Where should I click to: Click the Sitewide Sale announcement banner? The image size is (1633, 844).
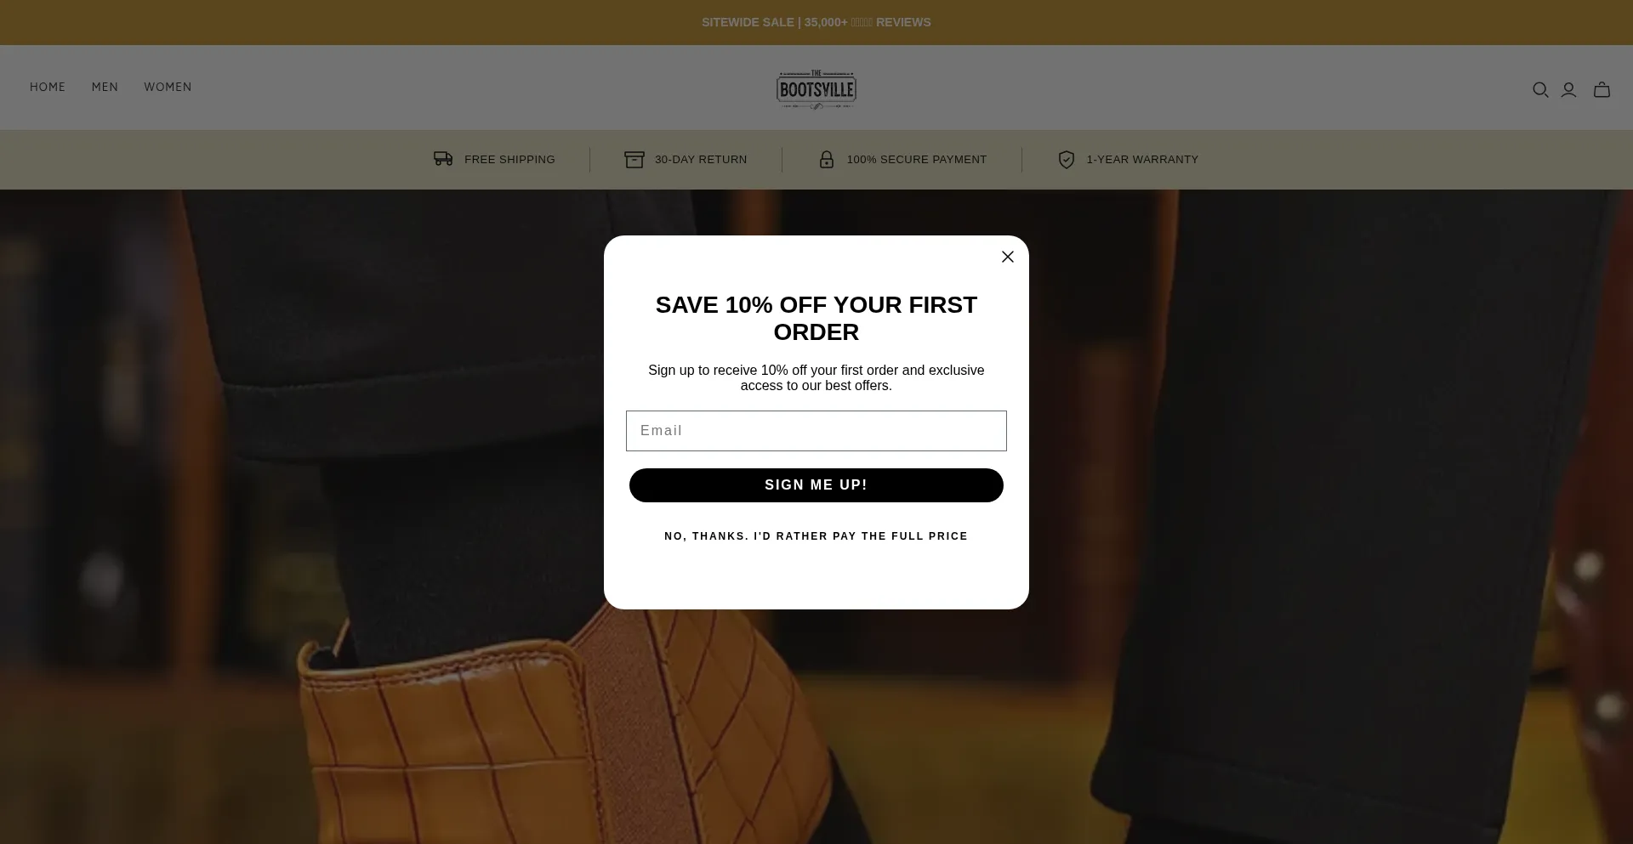point(816,22)
